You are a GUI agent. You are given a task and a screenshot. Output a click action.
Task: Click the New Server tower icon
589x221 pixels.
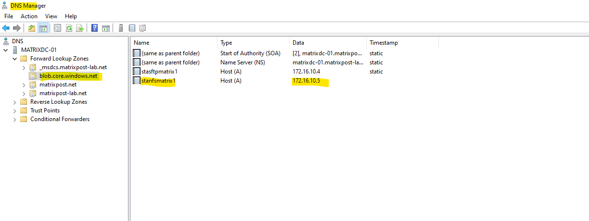(x=121, y=28)
